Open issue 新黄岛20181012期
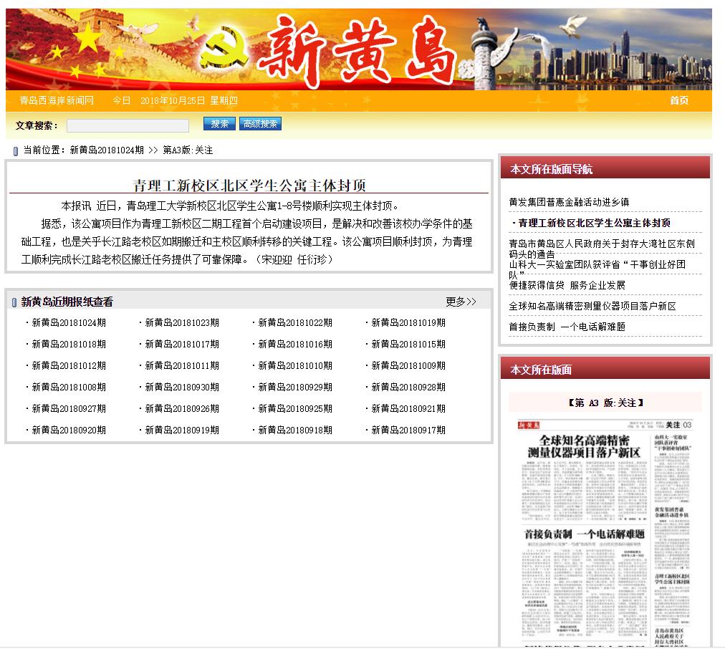Viewport: 725px width, 649px height. click(x=69, y=365)
